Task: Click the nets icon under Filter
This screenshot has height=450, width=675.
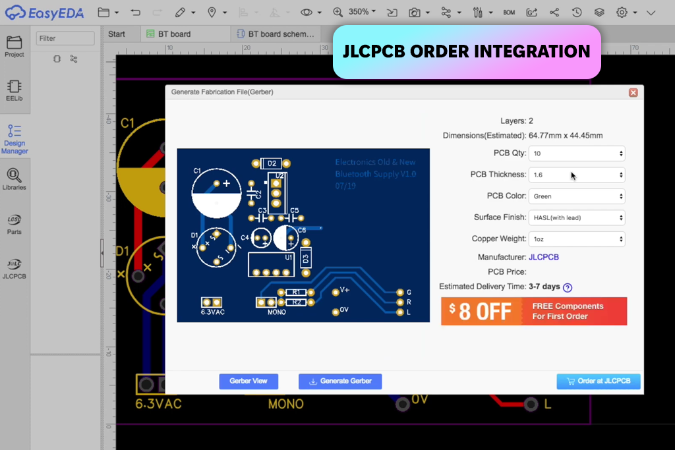Action: pos(74,59)
